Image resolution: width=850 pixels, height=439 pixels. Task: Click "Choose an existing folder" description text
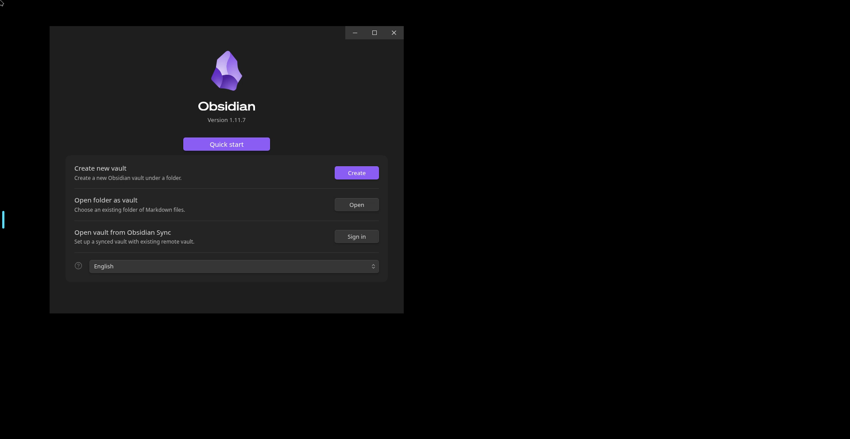point(130,210)
